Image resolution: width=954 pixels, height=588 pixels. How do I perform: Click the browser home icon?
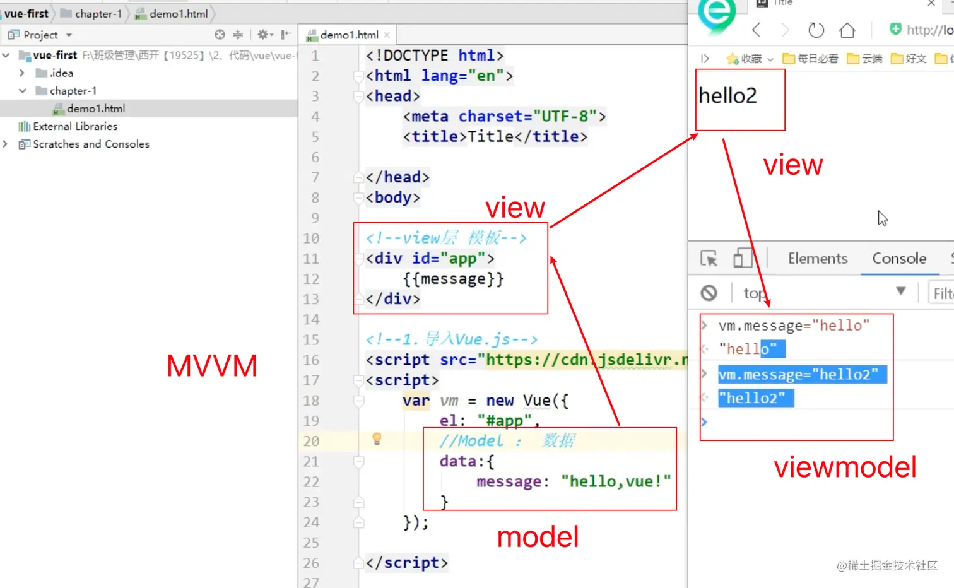click(847, 30)
